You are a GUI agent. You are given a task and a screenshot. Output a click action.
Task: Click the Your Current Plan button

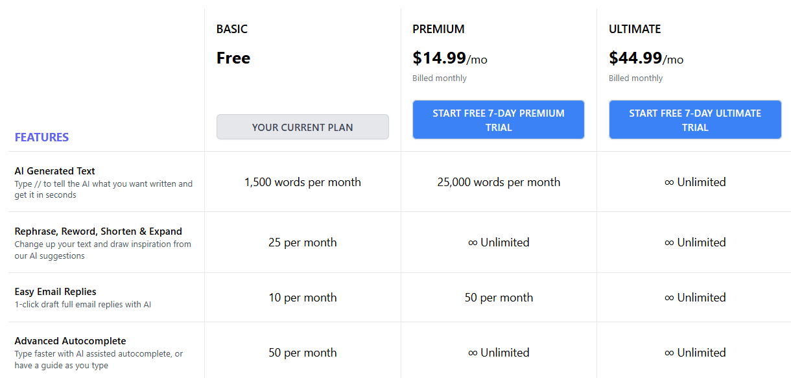pyautogui.click(x=302, y=127)
